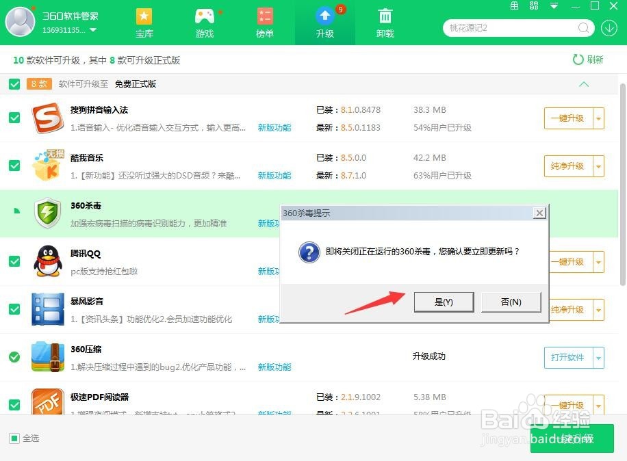Image resolution: width=627 pixels, height=461 pixels.
Task: Click 一键升级 for 搜狗拼音输入法
Action: (x=568, y=118)
